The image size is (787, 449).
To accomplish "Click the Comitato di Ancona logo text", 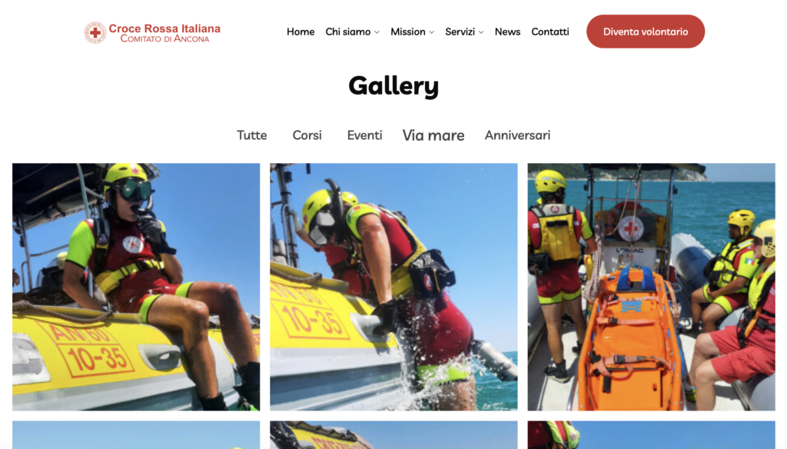I will coord(164,38).
